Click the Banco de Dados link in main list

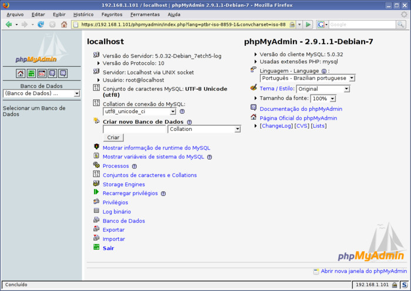tap(124, 221)
